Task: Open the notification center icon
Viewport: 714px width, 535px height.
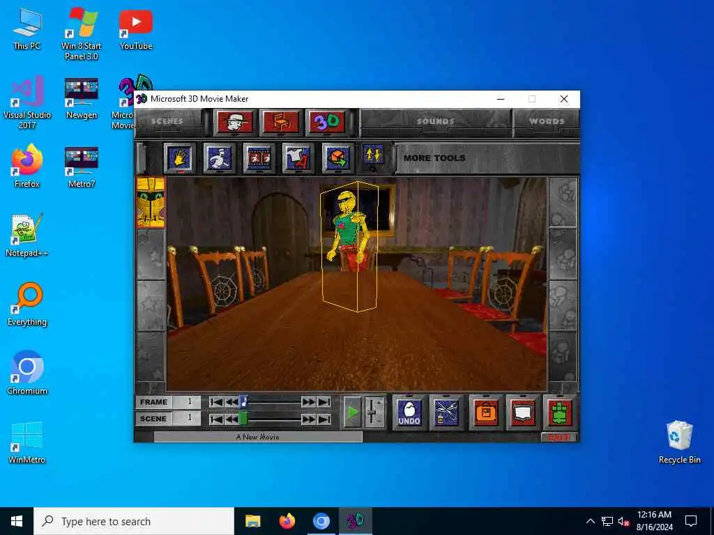Action: 691,521
